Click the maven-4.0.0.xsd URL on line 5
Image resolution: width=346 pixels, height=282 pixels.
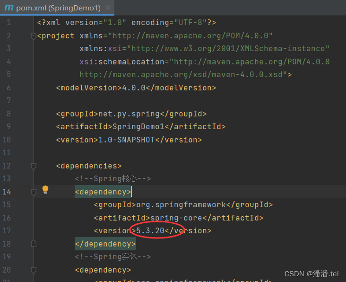click(183, 75)
